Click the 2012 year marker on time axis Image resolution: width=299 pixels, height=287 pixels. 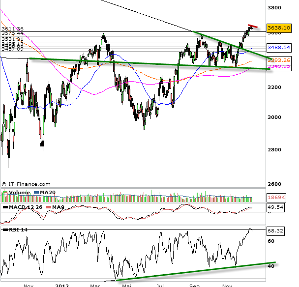click(62, 284)
